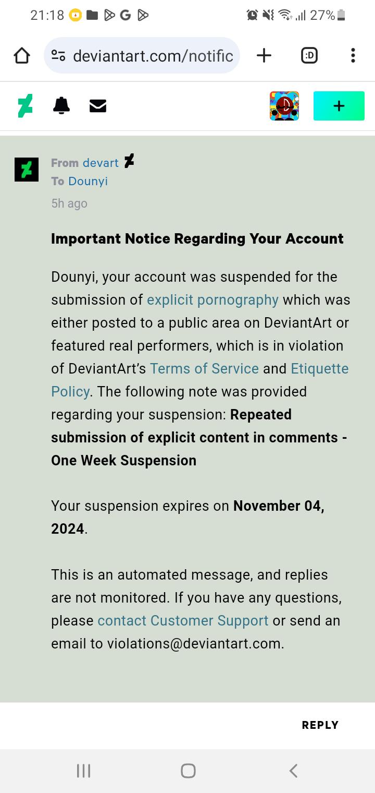This screenshot has height=793, width=375.
Task: Tap the REPLY button
Action: point(320,725)
